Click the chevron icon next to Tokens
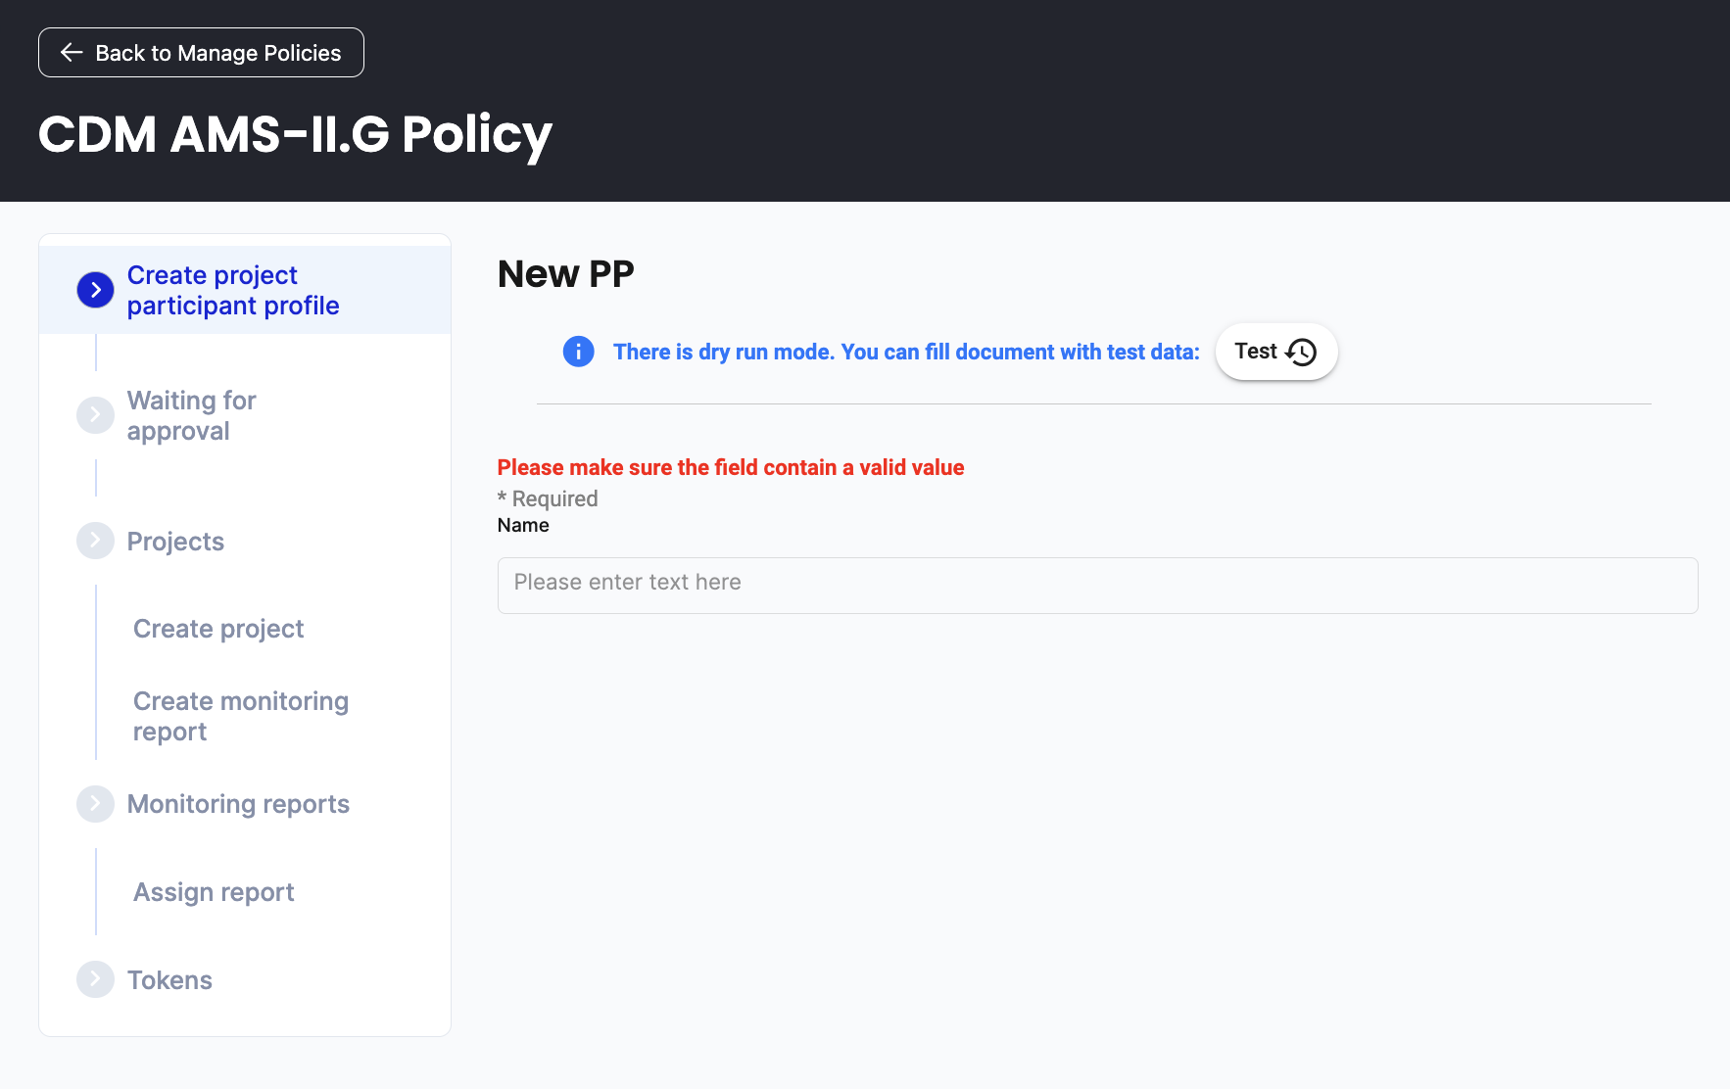 (x=95, y=979)
